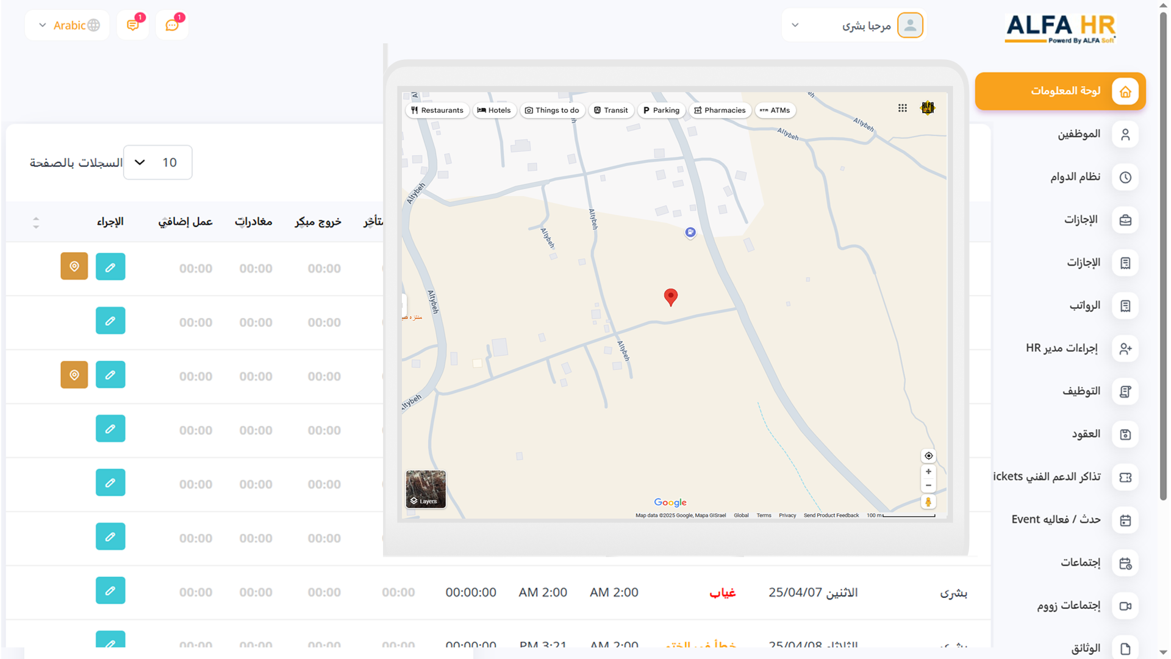Image resolution: width=1171 pixels, height=659 pixels.
Task: Toggle the map Layers satellite thumbnail
Action: tap(426, 489)
